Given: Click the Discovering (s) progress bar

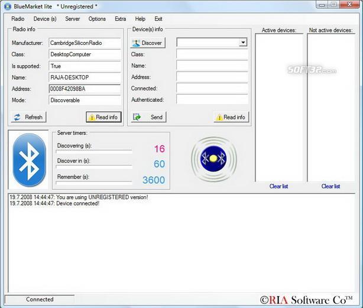Looking at the screenshot, I should (94, 151).
